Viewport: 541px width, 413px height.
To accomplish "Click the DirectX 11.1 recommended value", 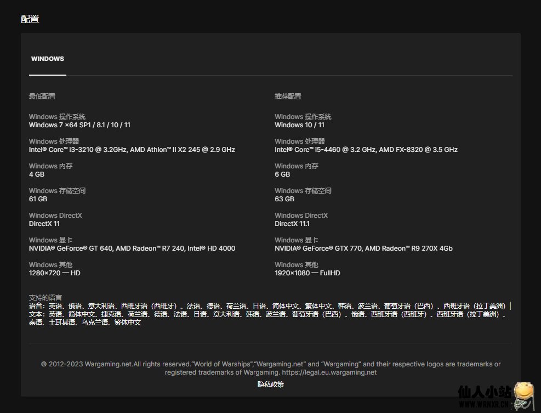I will coord(292,224).
